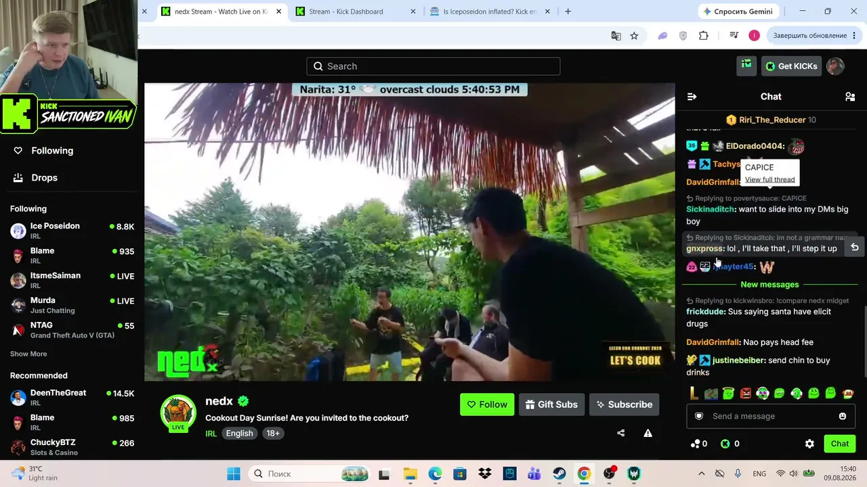Click the Send a message input
The image size is (867, 487).
(771, 416)
